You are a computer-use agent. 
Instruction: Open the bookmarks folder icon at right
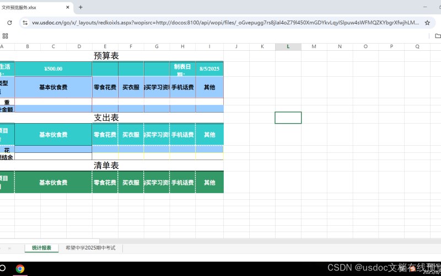[438, 36]
